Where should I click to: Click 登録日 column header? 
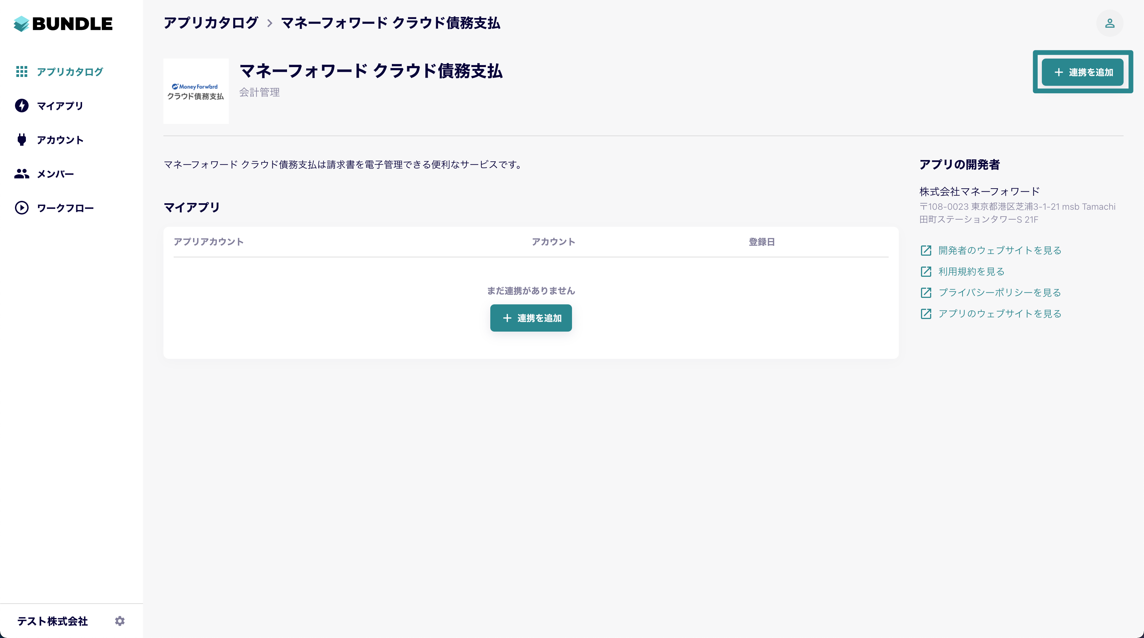click(762, 241)
